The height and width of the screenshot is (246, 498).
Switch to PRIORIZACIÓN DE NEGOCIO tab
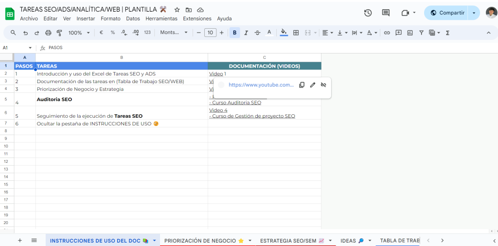pos(204,240)
